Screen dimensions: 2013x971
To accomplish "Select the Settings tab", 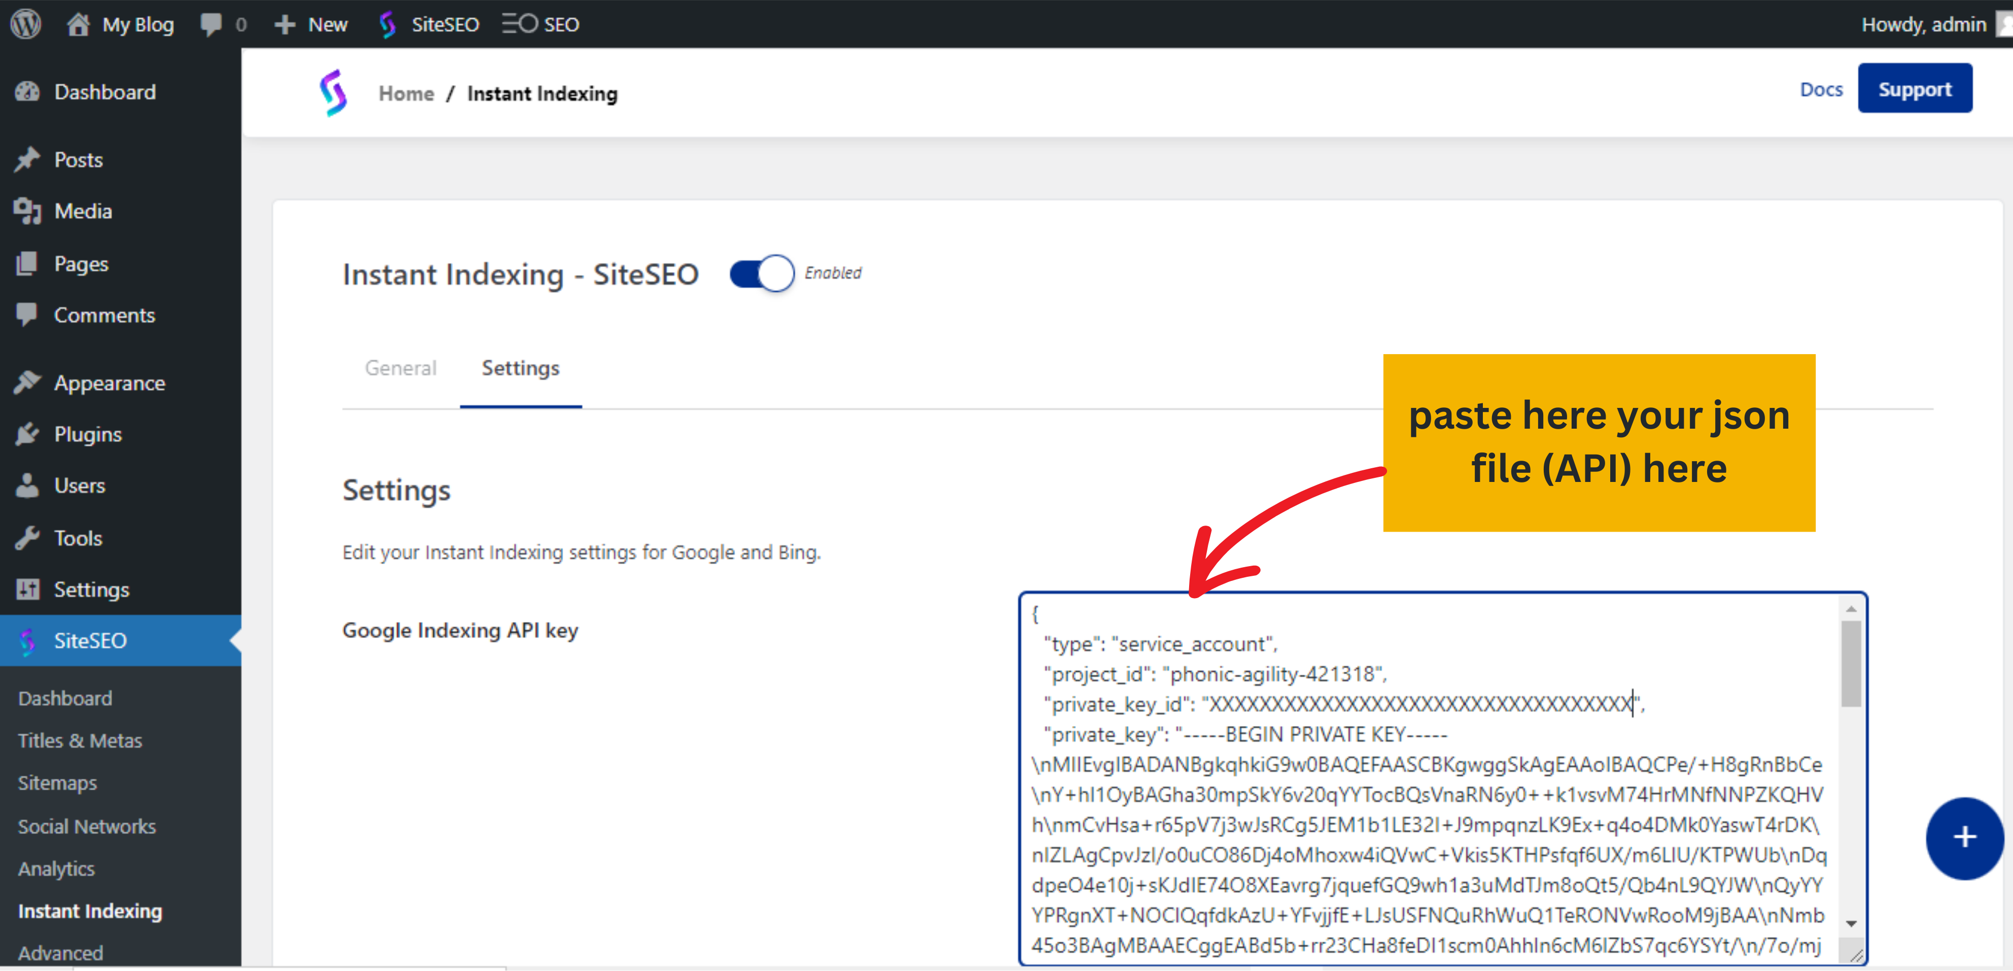I will [x=520, y=368].
